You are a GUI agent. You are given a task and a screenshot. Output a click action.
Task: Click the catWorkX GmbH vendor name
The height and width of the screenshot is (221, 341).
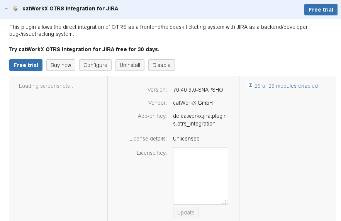[193, 103]
